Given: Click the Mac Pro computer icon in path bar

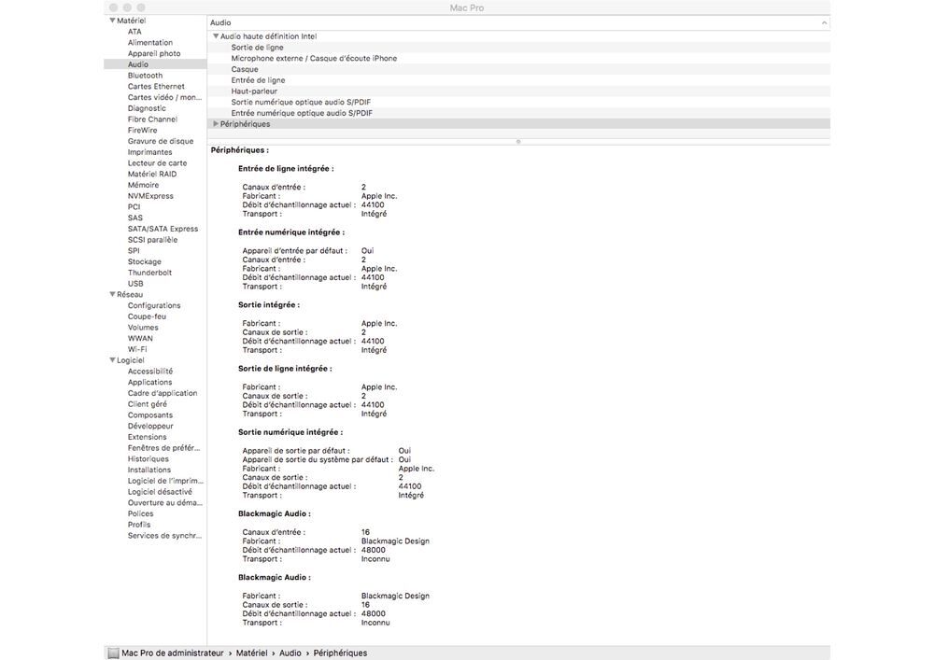Looking at the screenshot, I should (x=113, y=653).
